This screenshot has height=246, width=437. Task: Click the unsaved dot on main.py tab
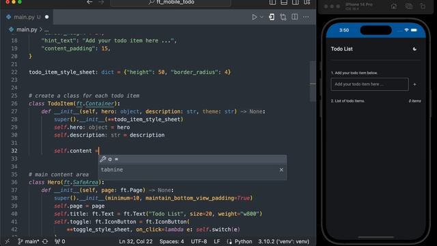tap(47, 17)
